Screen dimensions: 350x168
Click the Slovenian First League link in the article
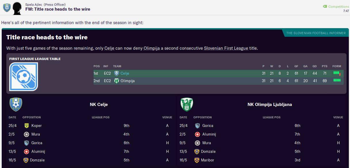[226, 48]
